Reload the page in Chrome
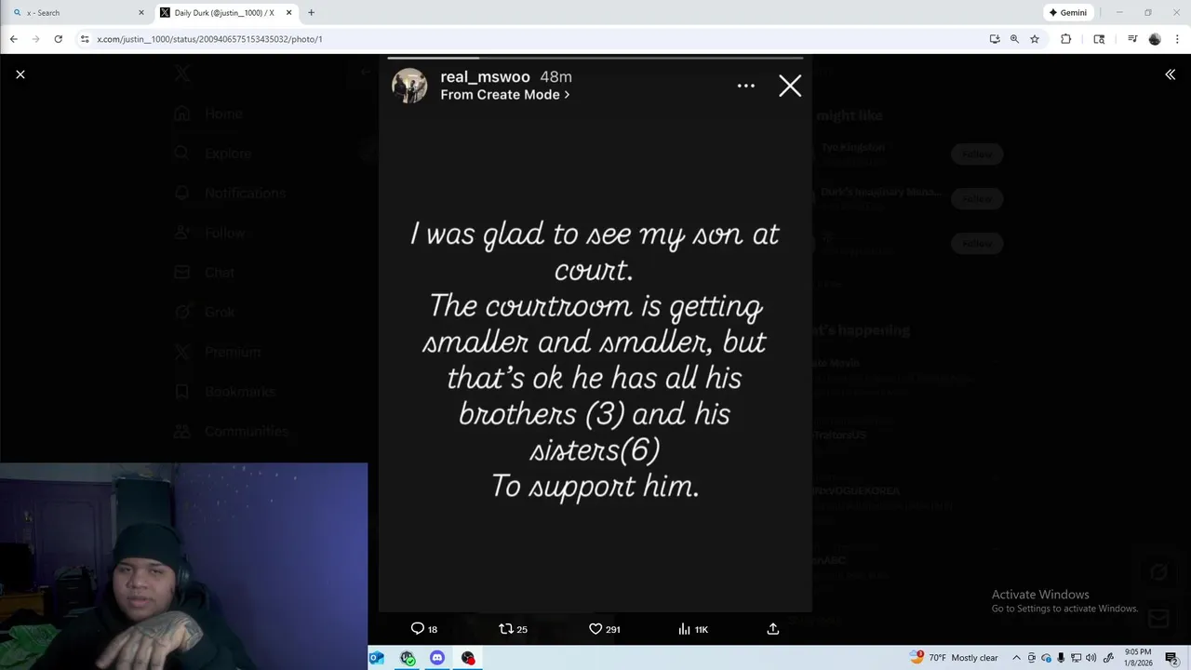This screenshot has width=1191, height=670. coord(58,39)
